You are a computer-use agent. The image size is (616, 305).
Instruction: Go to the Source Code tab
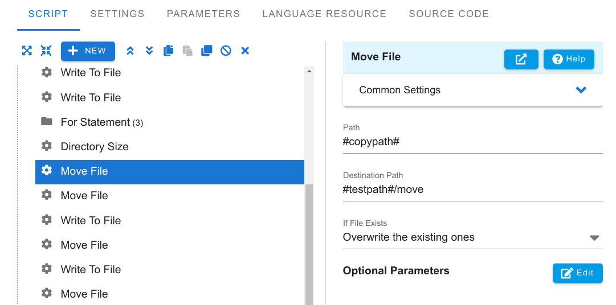click(x=448, y=14)
